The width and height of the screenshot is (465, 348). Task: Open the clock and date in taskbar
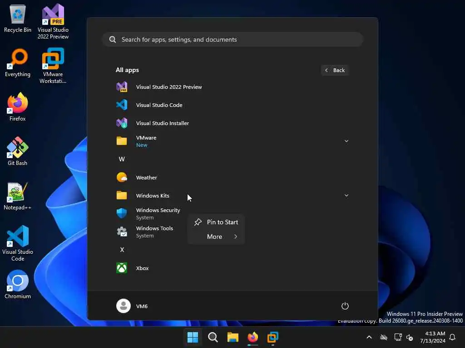(x=433, y=337)
